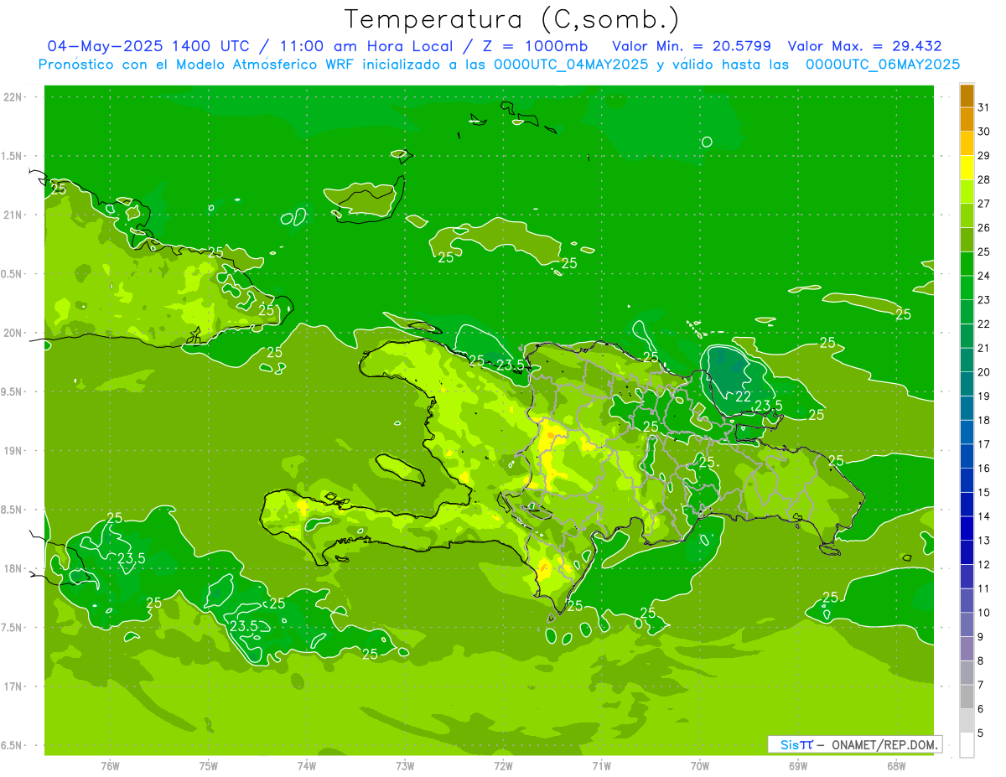Pick the yellow legend swatch between 28 and 29

pyautogui.click(x=967, y=168)
